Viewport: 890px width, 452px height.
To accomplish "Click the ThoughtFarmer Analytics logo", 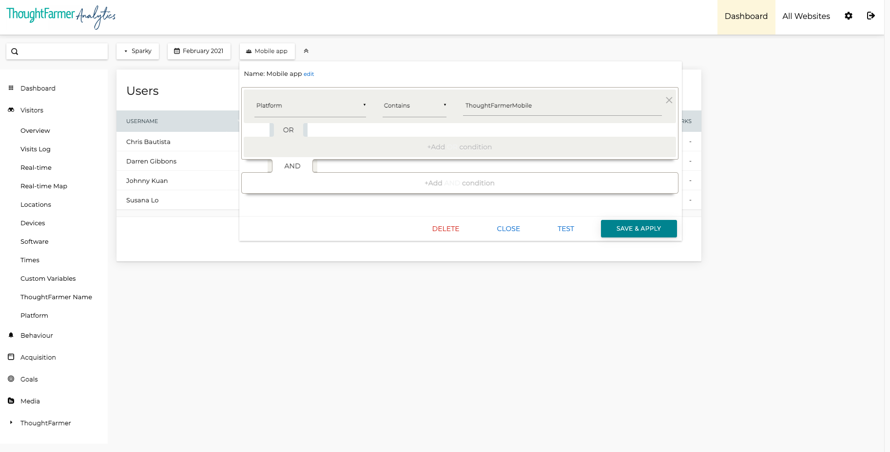I will click(x=61, y=17).
